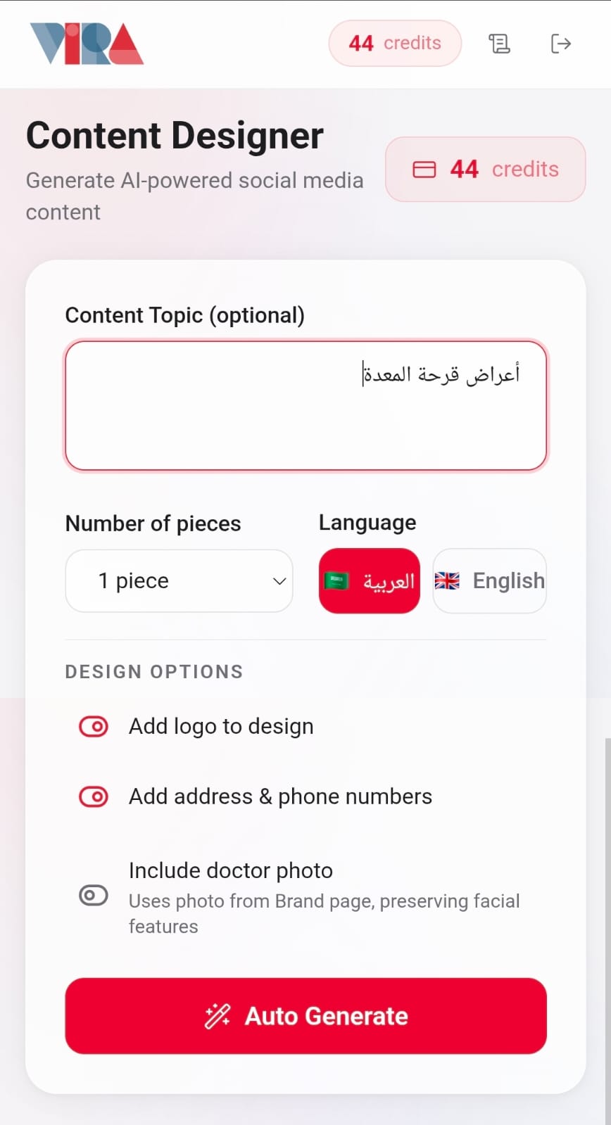Click the magic wand icon on Auto Generate
The image size is (611, 1125).
click(217, 1016)
